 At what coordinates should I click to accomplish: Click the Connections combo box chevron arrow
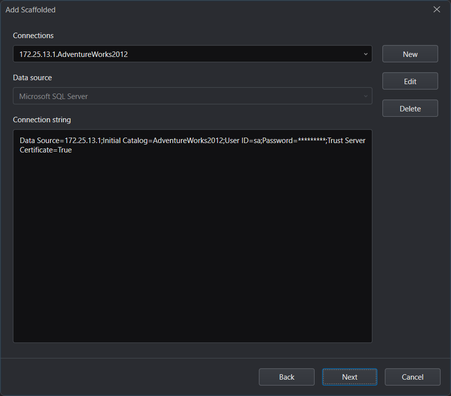(x=365, y=54)
